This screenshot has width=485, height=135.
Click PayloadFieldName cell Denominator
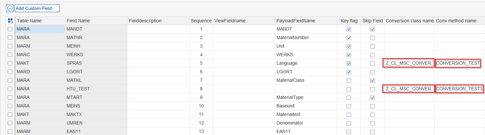(306, 123)
